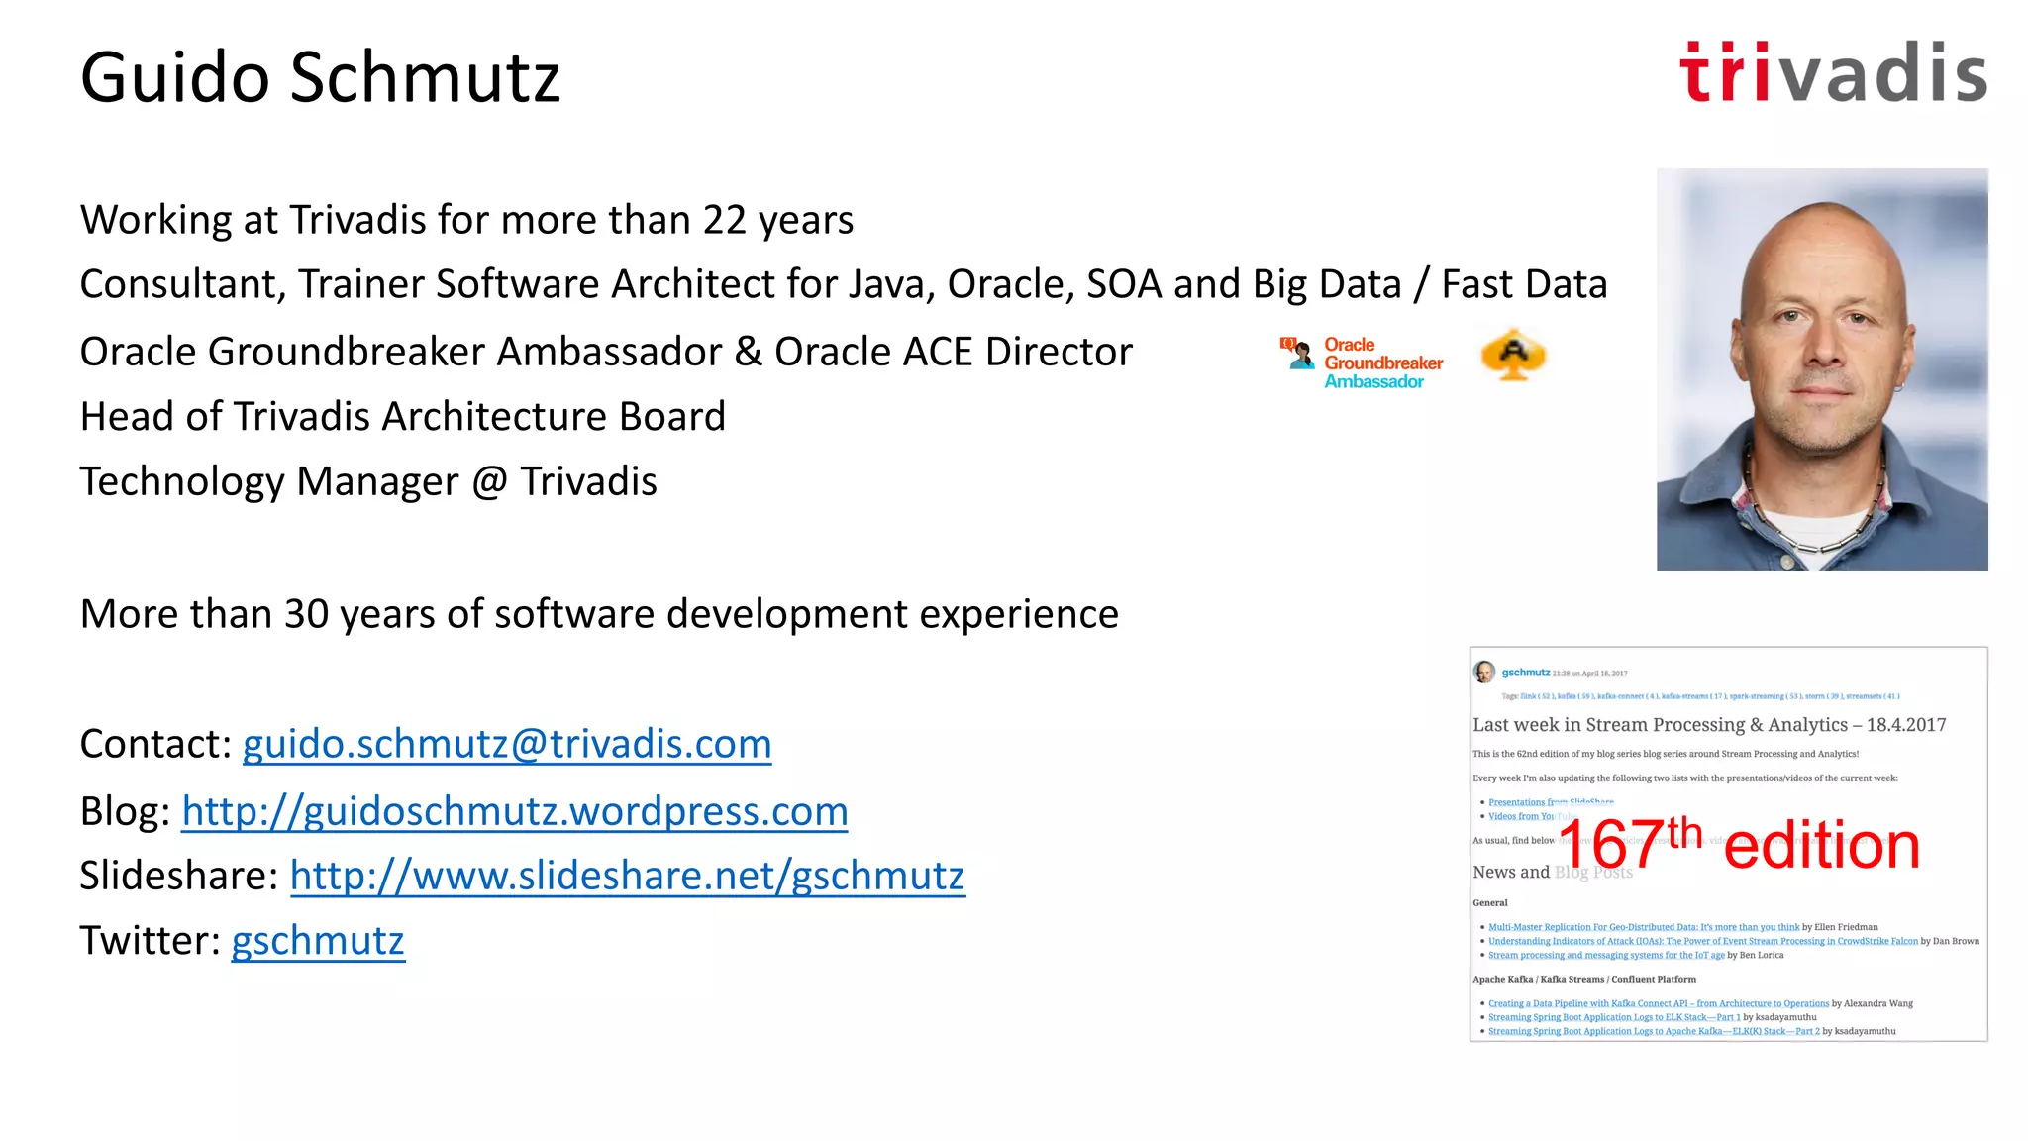2028x1141 pixels.
Task: Click the Oracle Groundbreaker Ambassador badge icon
Action: point(1363,363)
